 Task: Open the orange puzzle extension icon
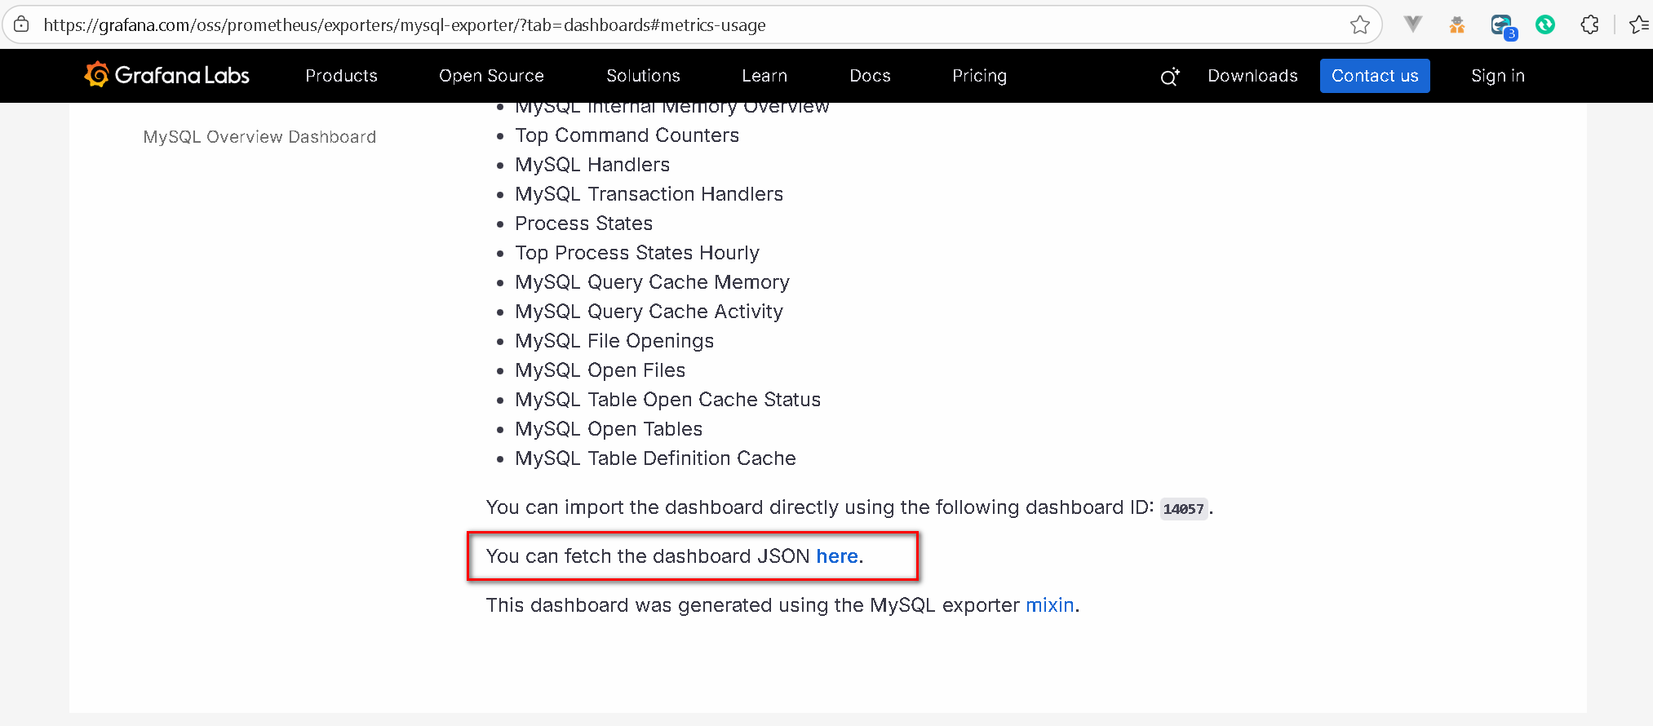click(1457, 25)
